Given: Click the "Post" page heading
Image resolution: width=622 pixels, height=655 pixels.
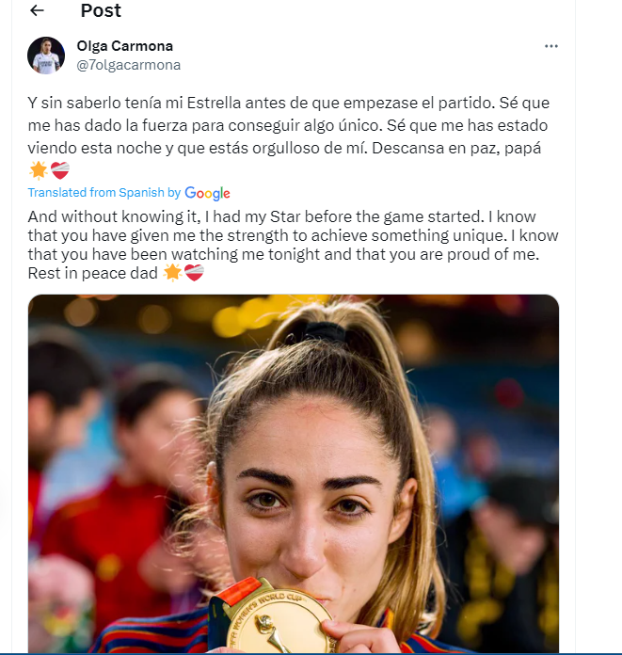Looking at the screenshot, I should point(101,11).
